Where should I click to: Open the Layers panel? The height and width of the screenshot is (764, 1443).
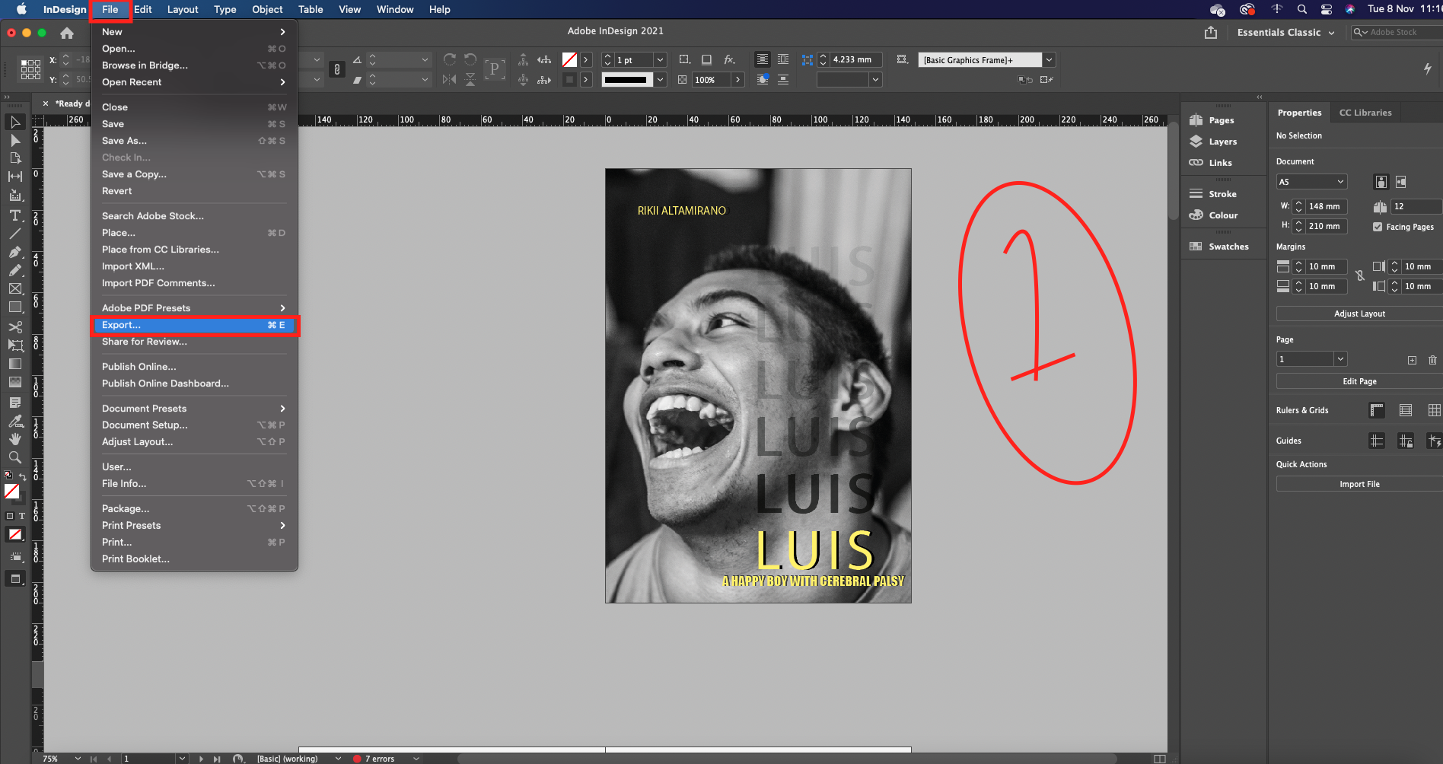pos(1222,142)
